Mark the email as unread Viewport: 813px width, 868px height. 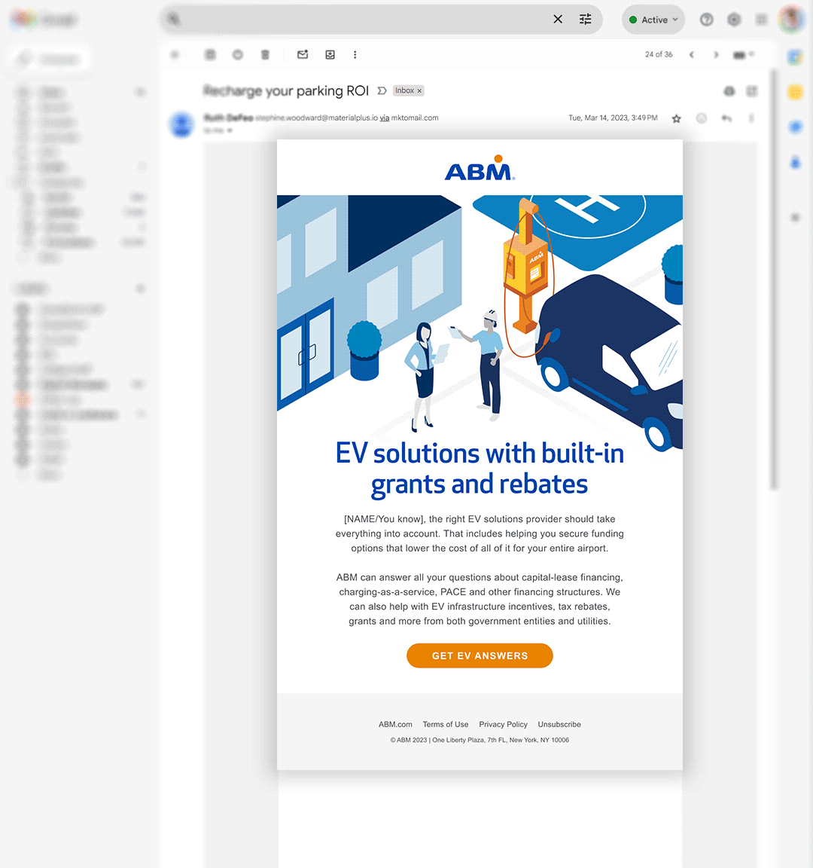point(303,54)
